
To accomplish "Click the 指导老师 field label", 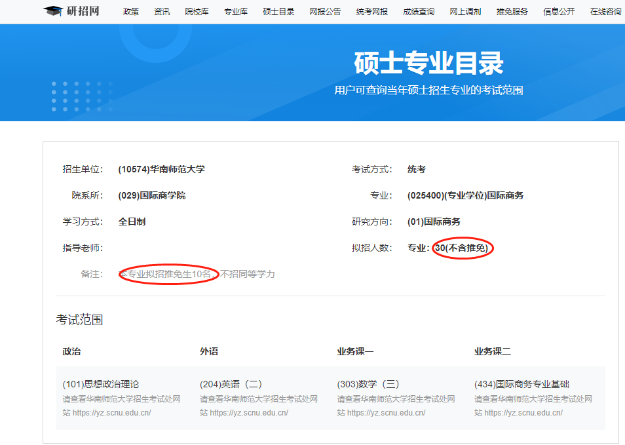I will [83, 248].
